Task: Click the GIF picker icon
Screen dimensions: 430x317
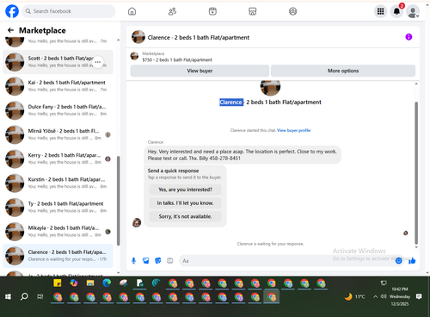Action: [170, 261]
